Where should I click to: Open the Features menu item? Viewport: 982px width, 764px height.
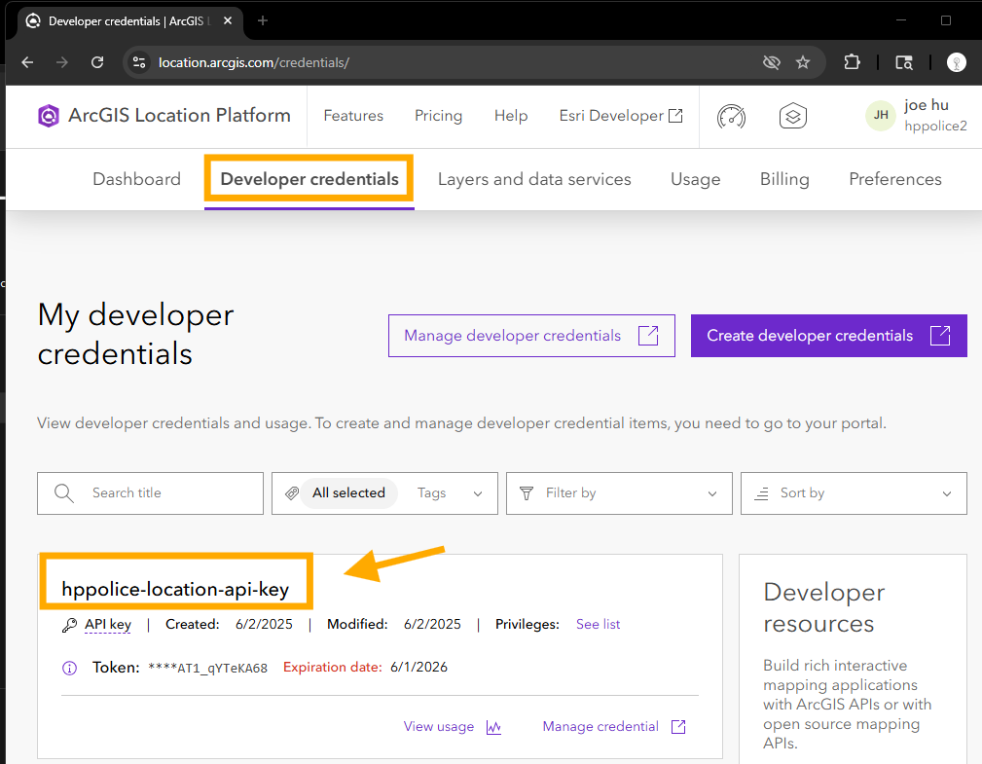(x=353, y=116)
